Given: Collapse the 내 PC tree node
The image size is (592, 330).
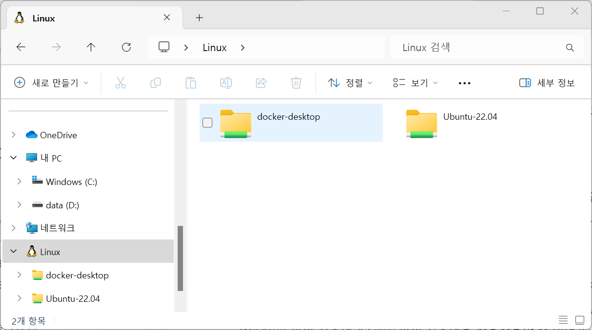Looking at the screenshot, I should [14, 158].
